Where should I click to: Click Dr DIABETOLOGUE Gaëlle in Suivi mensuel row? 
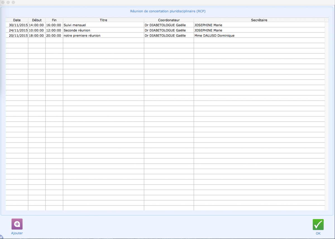[169, 25]
